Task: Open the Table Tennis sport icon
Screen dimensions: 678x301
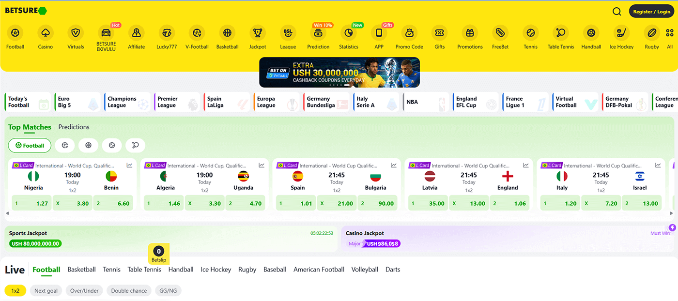Action: pyautogui.click(x=561, y=33)
